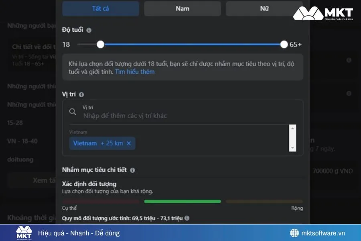
Task: Click the up arrow on the location list scrollbar
Action: (292, 129)
